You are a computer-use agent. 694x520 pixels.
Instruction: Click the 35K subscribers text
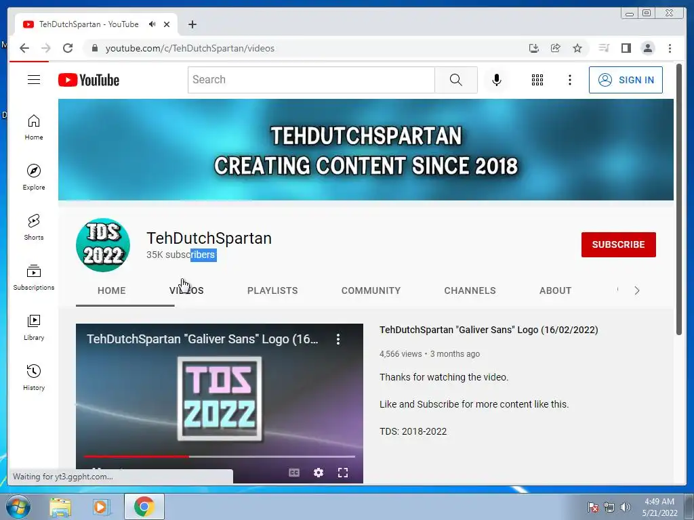tap(181, 255)
